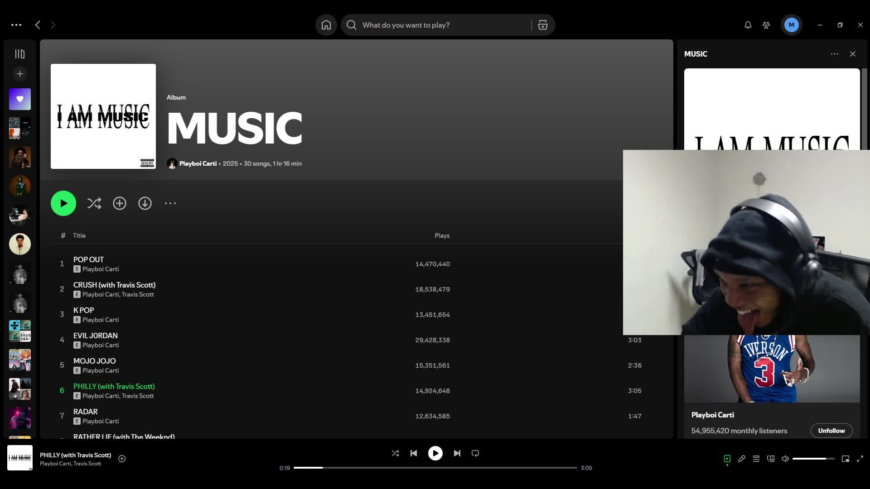Open the profile 'M' avatar menu
Image resolution: width=870 pixels, height=489 pixels.
pyautogui.click(x=792, y=25)
